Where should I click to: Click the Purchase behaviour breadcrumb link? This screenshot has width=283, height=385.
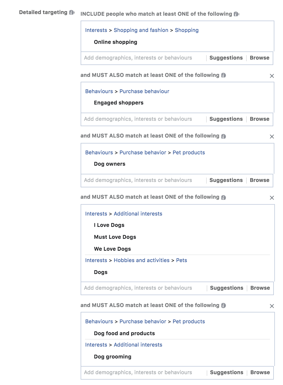coord(144,91)
